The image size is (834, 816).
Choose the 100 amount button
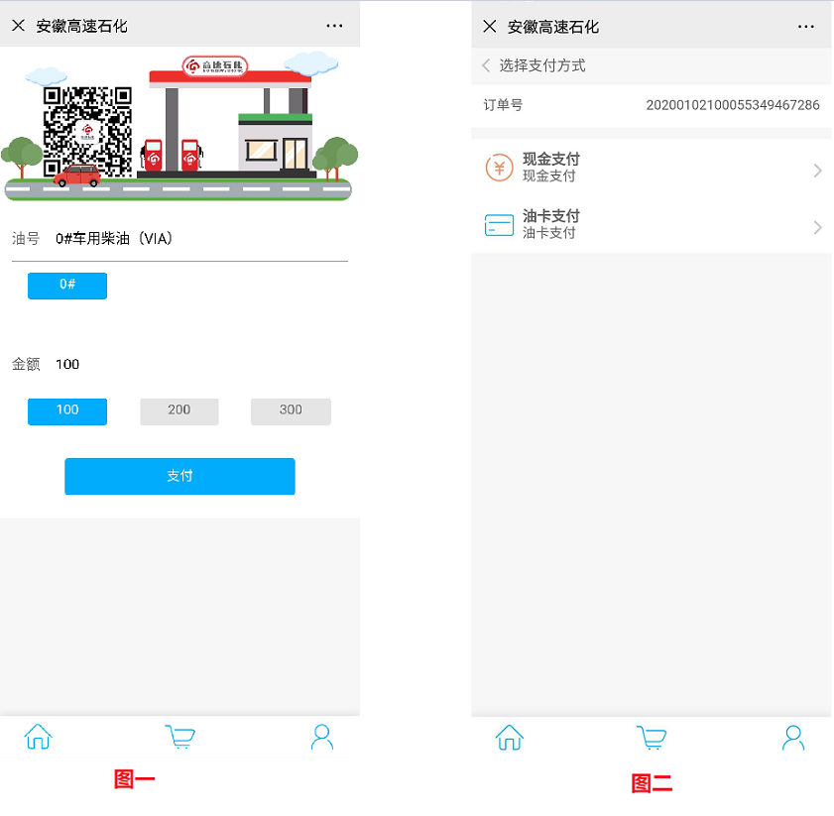tap(67, 411)
